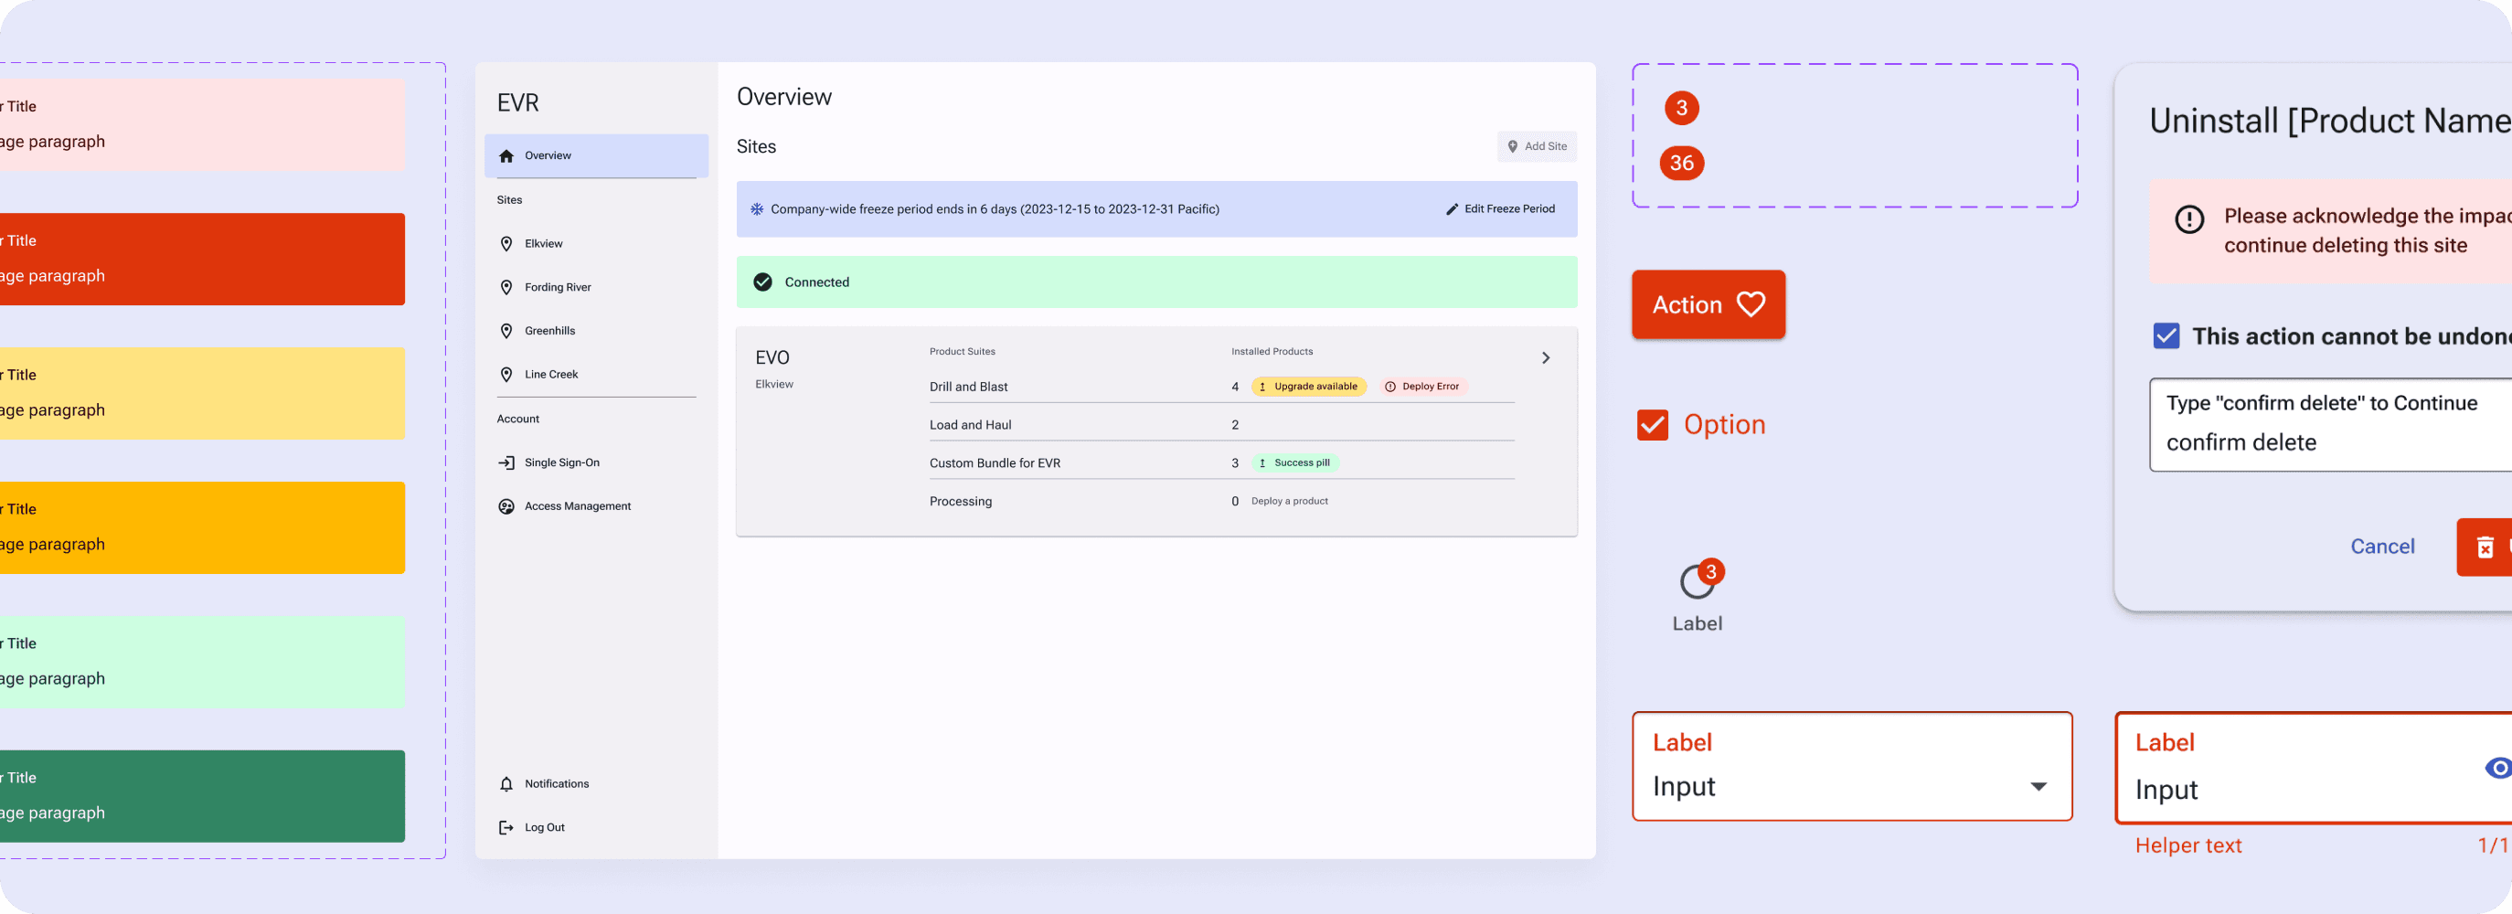
Task: Click the green Success pill
Action: coord(1295,462)
